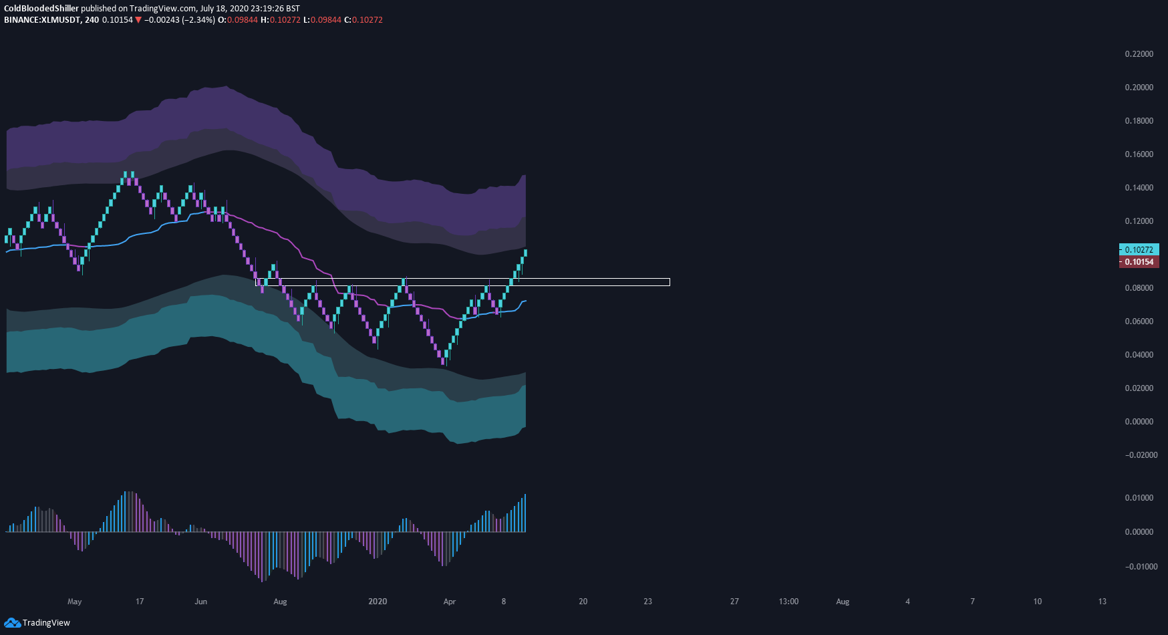Click the low price value after L:
The width and height of the screenshot is (1168, 635).
325,20
